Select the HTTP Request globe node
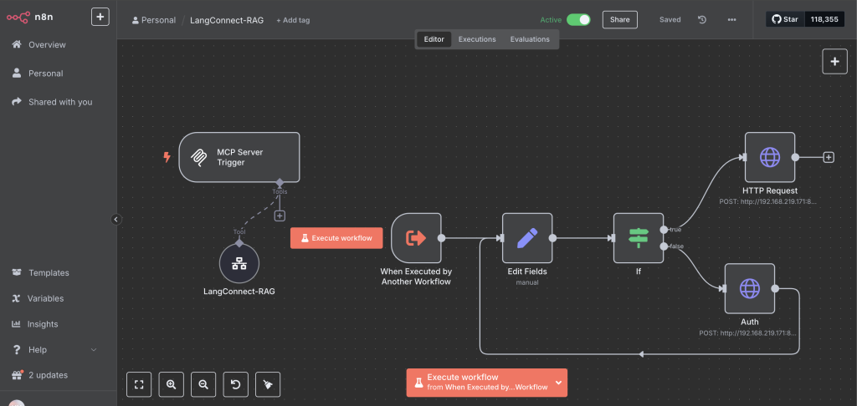 click(x=770, y=157)
